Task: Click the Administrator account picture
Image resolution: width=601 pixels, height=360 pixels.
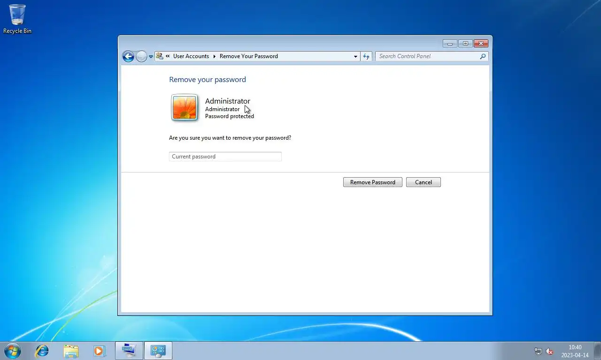Action: tap(185, 107)
